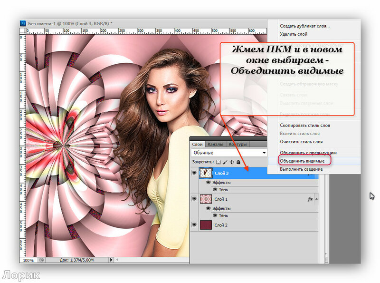Toggle visibility of layer Слой 1
Screen dimensions: 380x283
(x=194, y=199)
